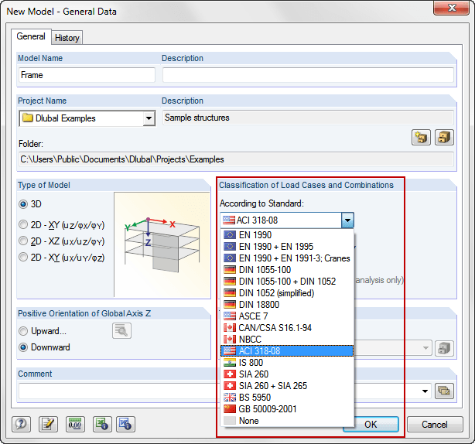Collapse the According to Standard dropdown arrow
The image size is (475, 444).
tap(347, 220)
